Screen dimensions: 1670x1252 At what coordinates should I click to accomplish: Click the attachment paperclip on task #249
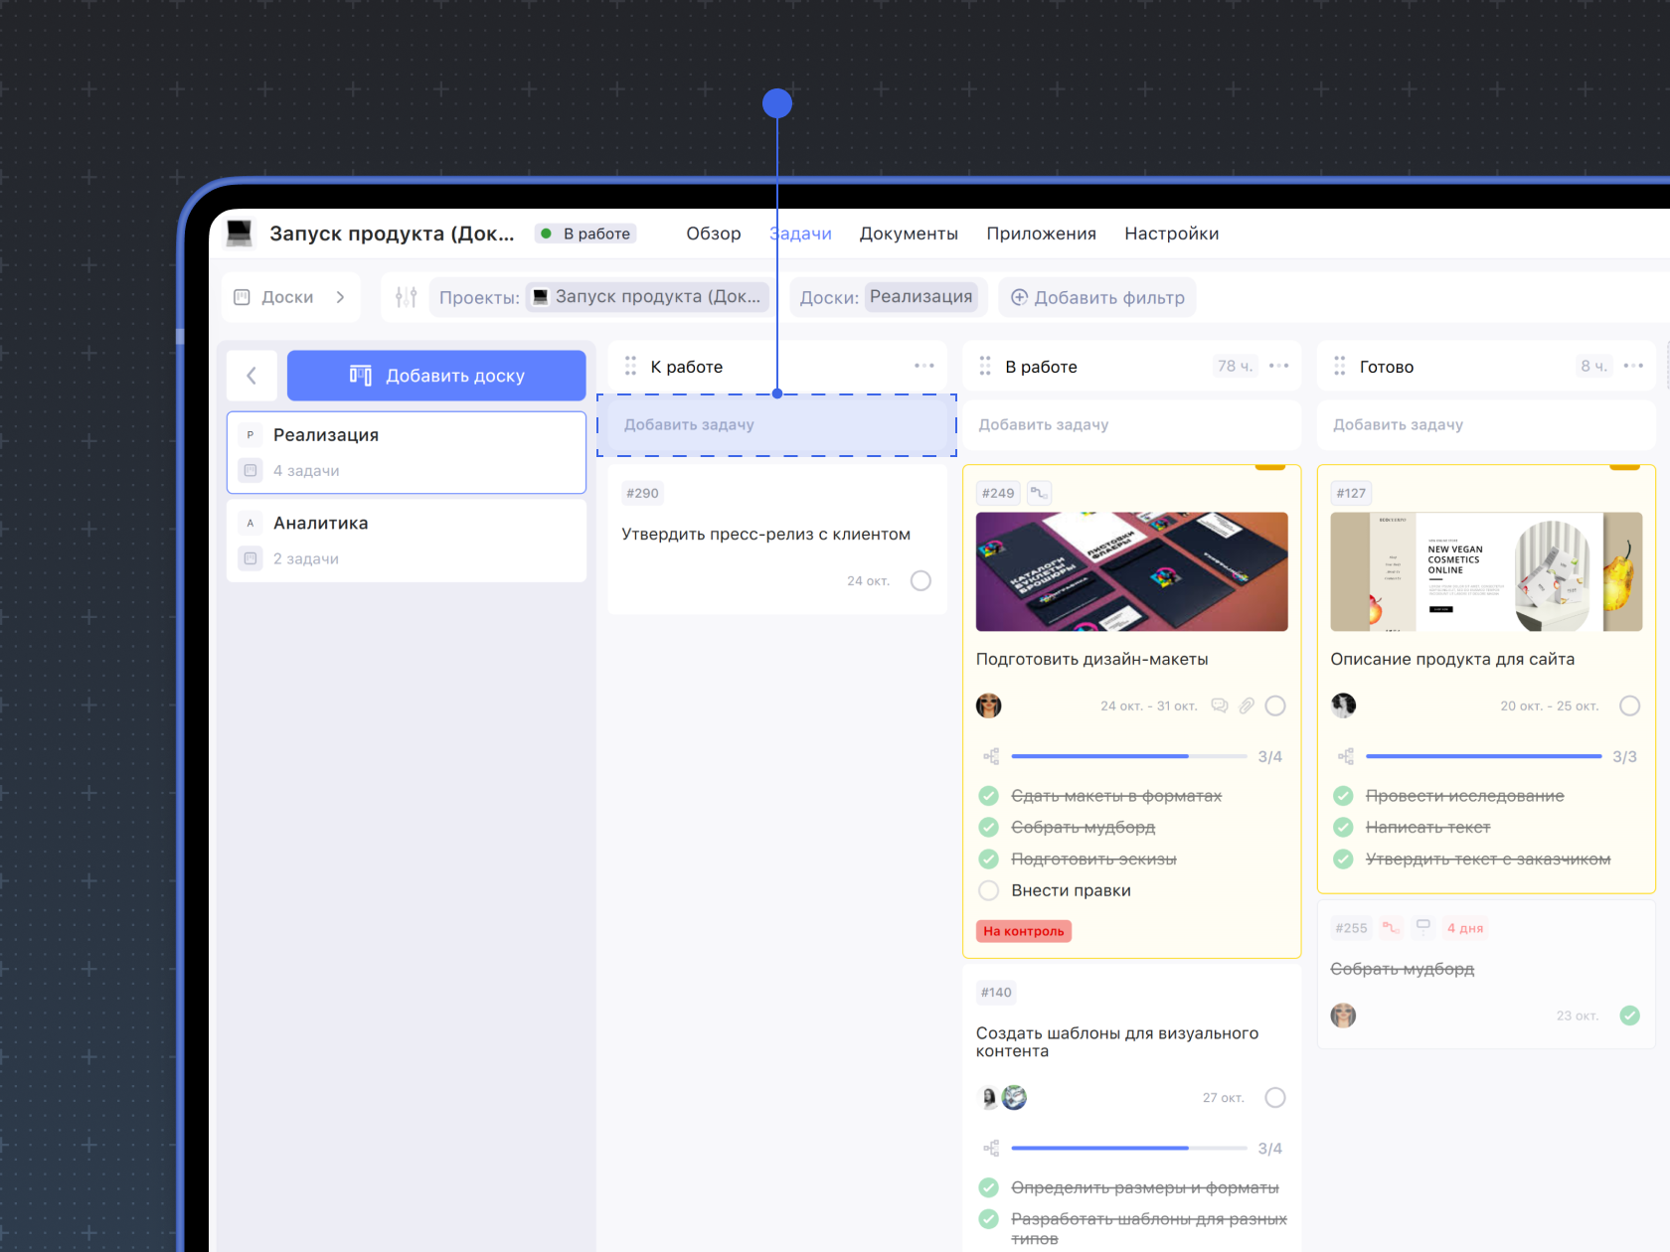click(1247, 705)
